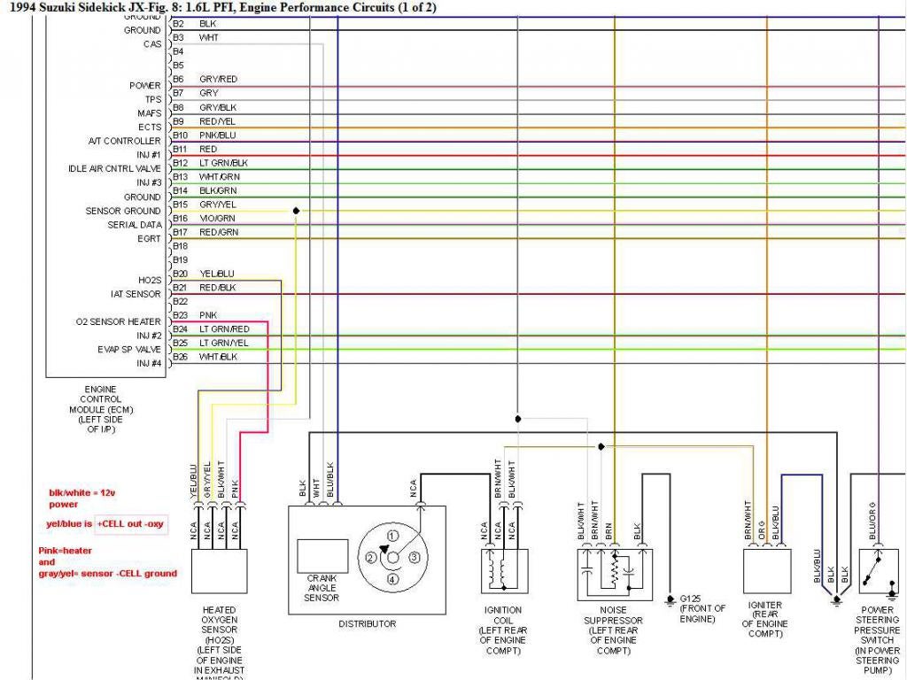
Task: Select the B3 WHT pin label
Action: tap(196, 37)
